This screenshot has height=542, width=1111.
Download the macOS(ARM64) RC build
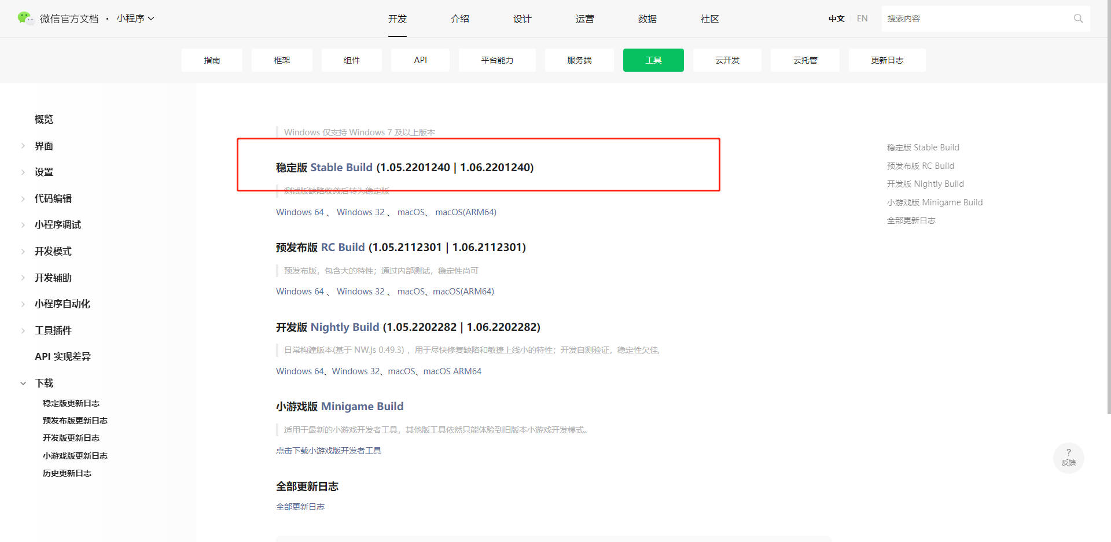[462, 291]
